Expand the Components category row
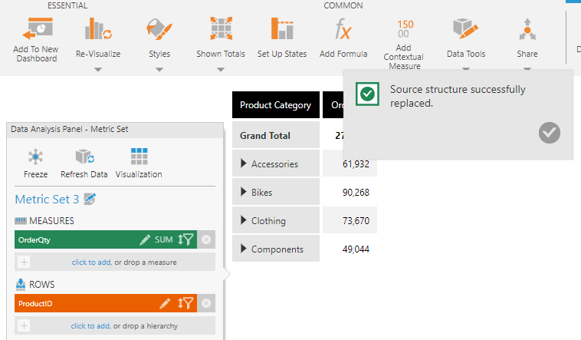 point(244,249)
